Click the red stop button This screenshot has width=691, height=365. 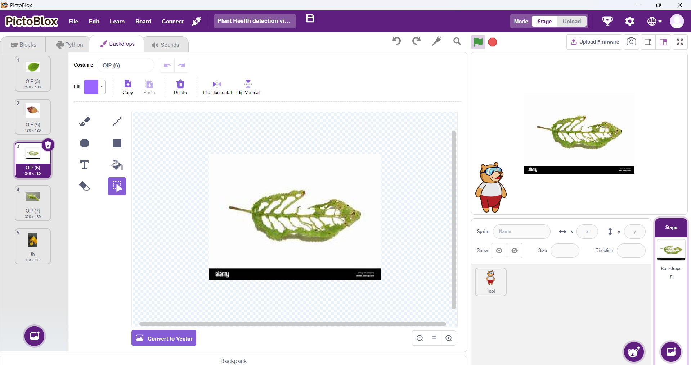tap(493, 42)
